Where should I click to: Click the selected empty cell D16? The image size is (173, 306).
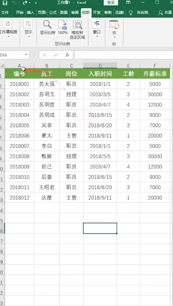[x=100, y=228]
